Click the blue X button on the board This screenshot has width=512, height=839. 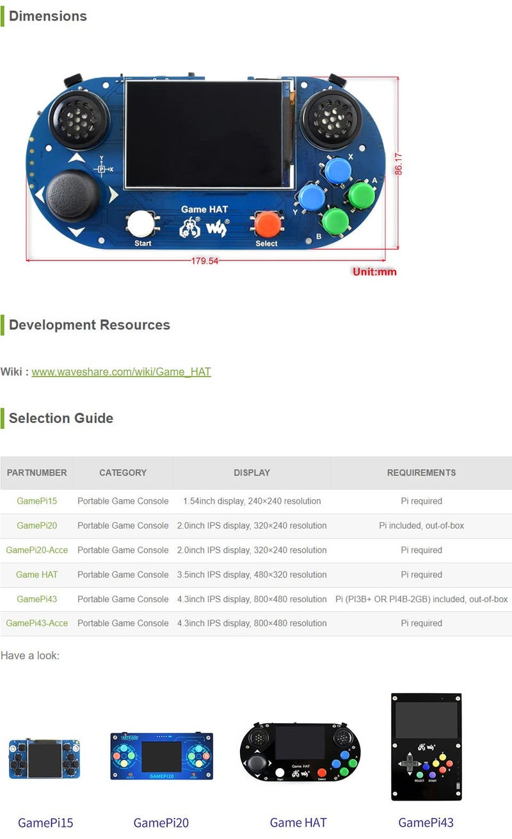pyautogui.click(x=337, y=171)
